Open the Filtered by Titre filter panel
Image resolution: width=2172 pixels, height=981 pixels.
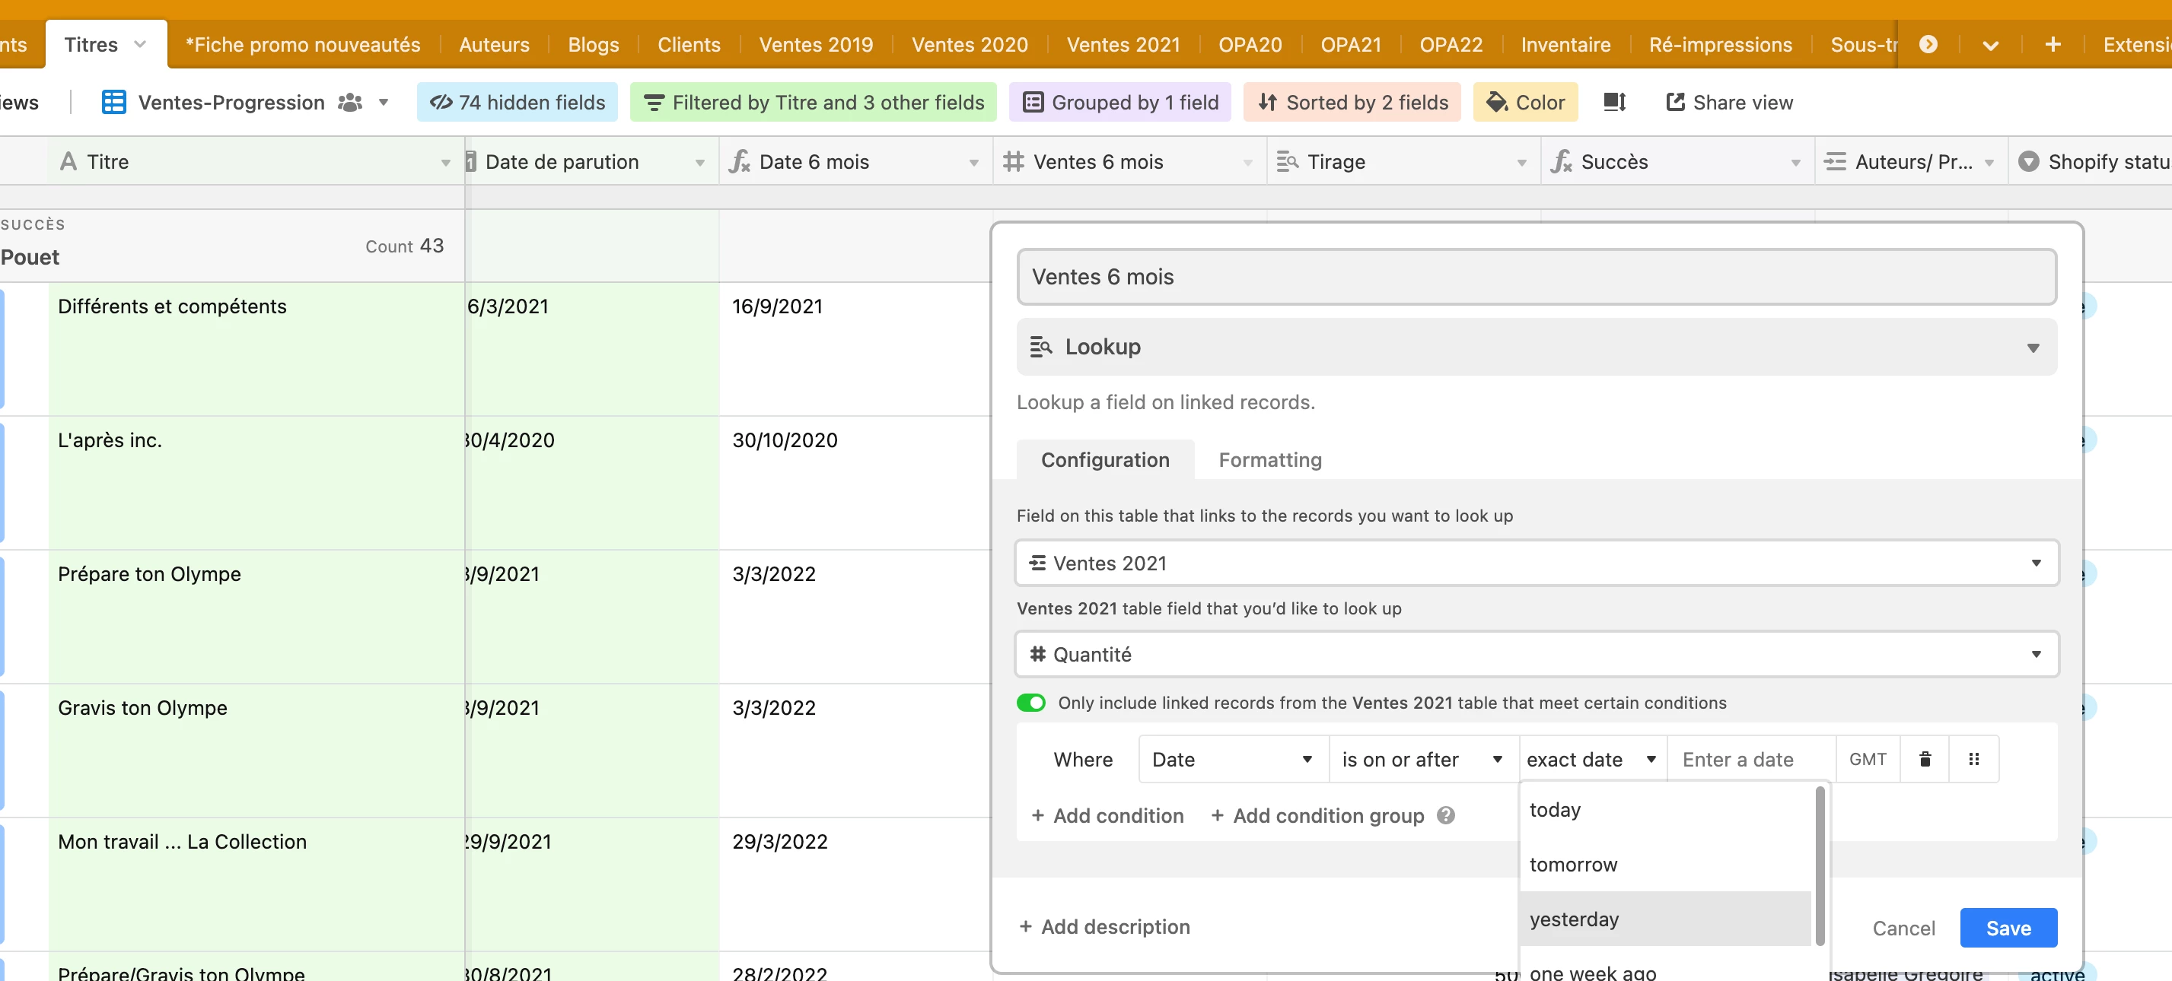point(814,102)
